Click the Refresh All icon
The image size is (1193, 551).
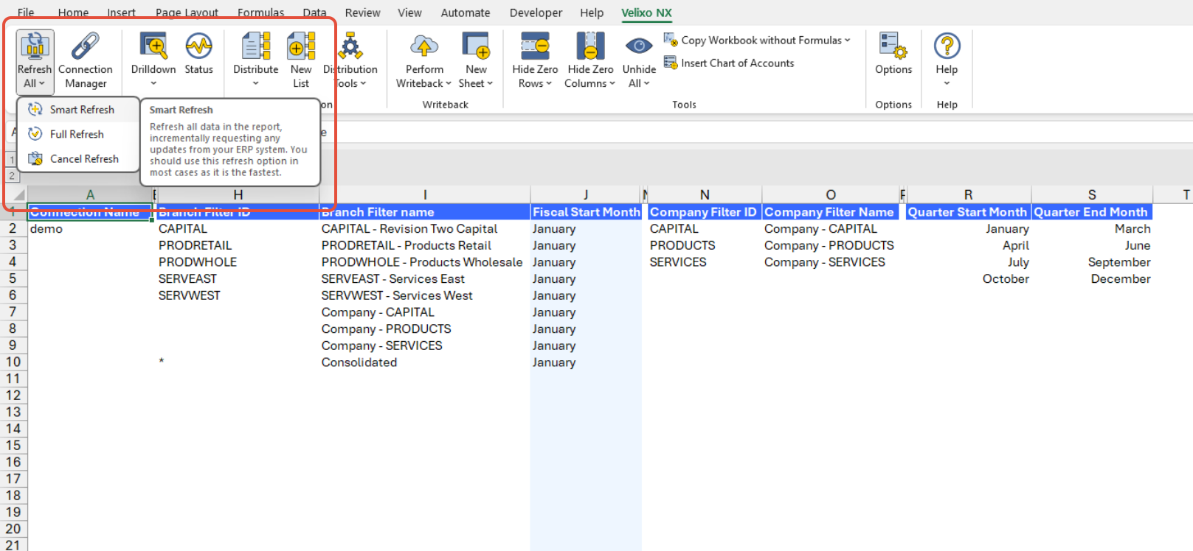(x=35, y=46)
